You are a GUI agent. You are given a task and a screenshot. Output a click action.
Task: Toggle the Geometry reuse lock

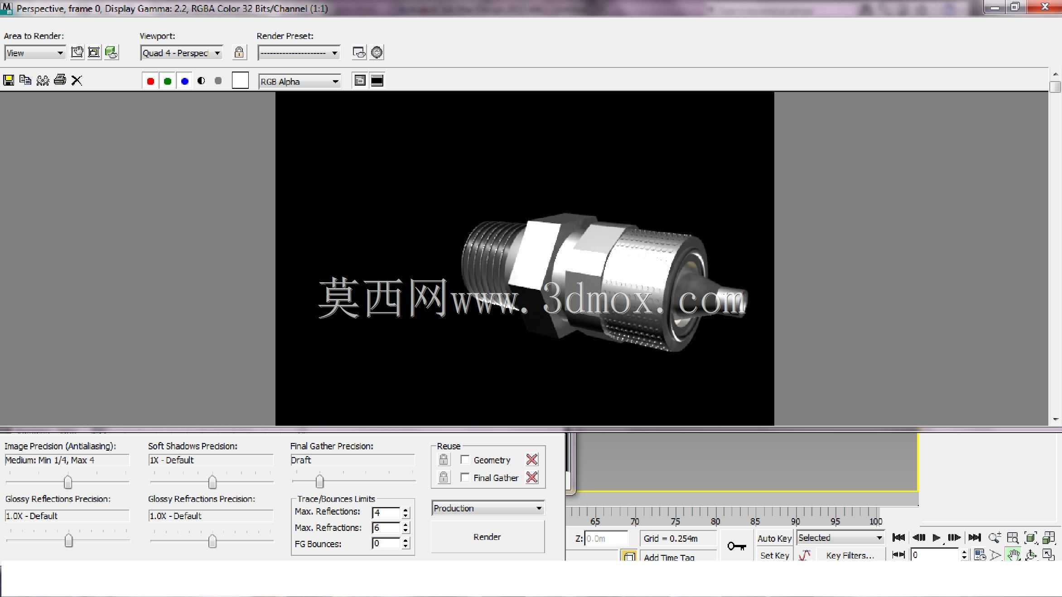pyautogui.click(x=444, y=460)
